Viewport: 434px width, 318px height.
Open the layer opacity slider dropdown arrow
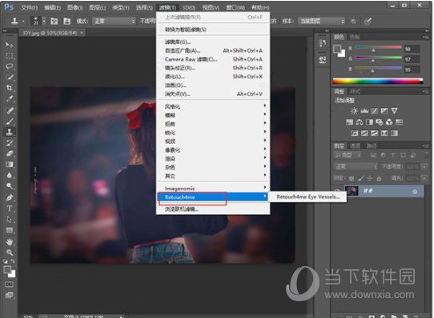[x=424, y=167]
